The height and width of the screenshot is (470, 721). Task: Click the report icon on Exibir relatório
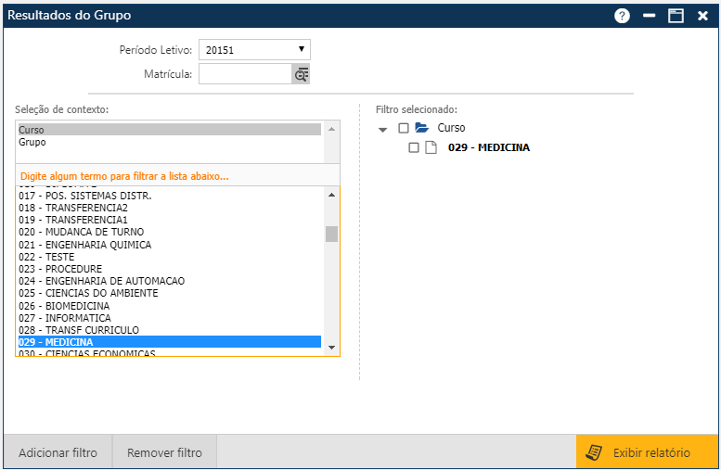594,452
